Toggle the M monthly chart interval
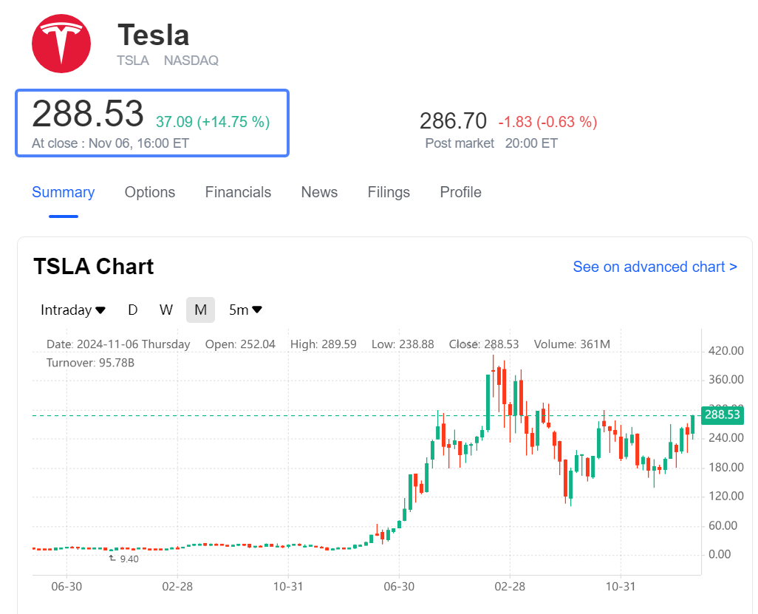 [x=200, y=310]
